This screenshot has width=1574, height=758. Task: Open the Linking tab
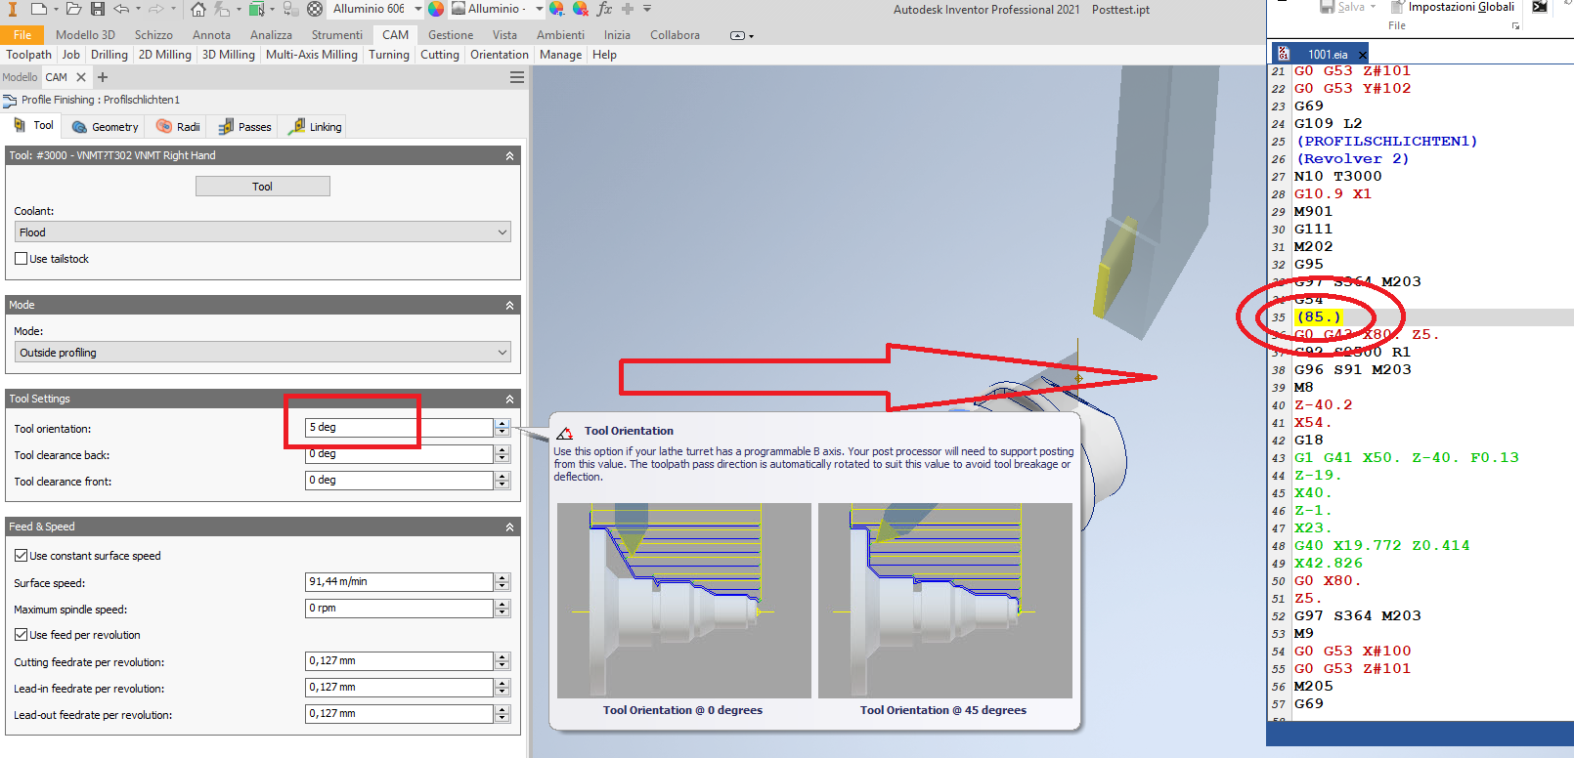point(315,127)
